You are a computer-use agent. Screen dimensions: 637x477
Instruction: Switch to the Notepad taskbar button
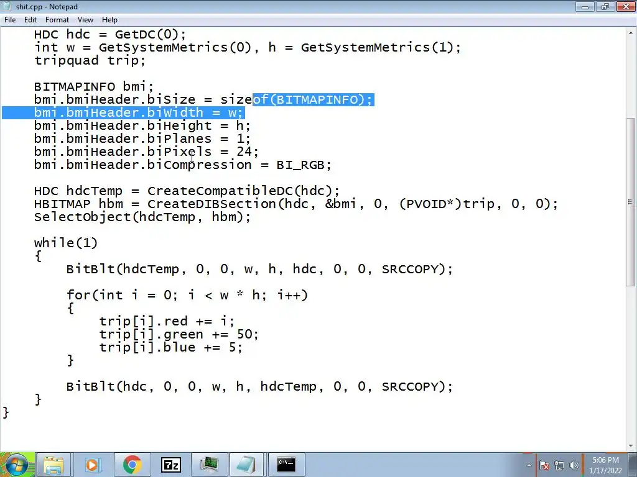pyautogui.click(x=247, y=465)
